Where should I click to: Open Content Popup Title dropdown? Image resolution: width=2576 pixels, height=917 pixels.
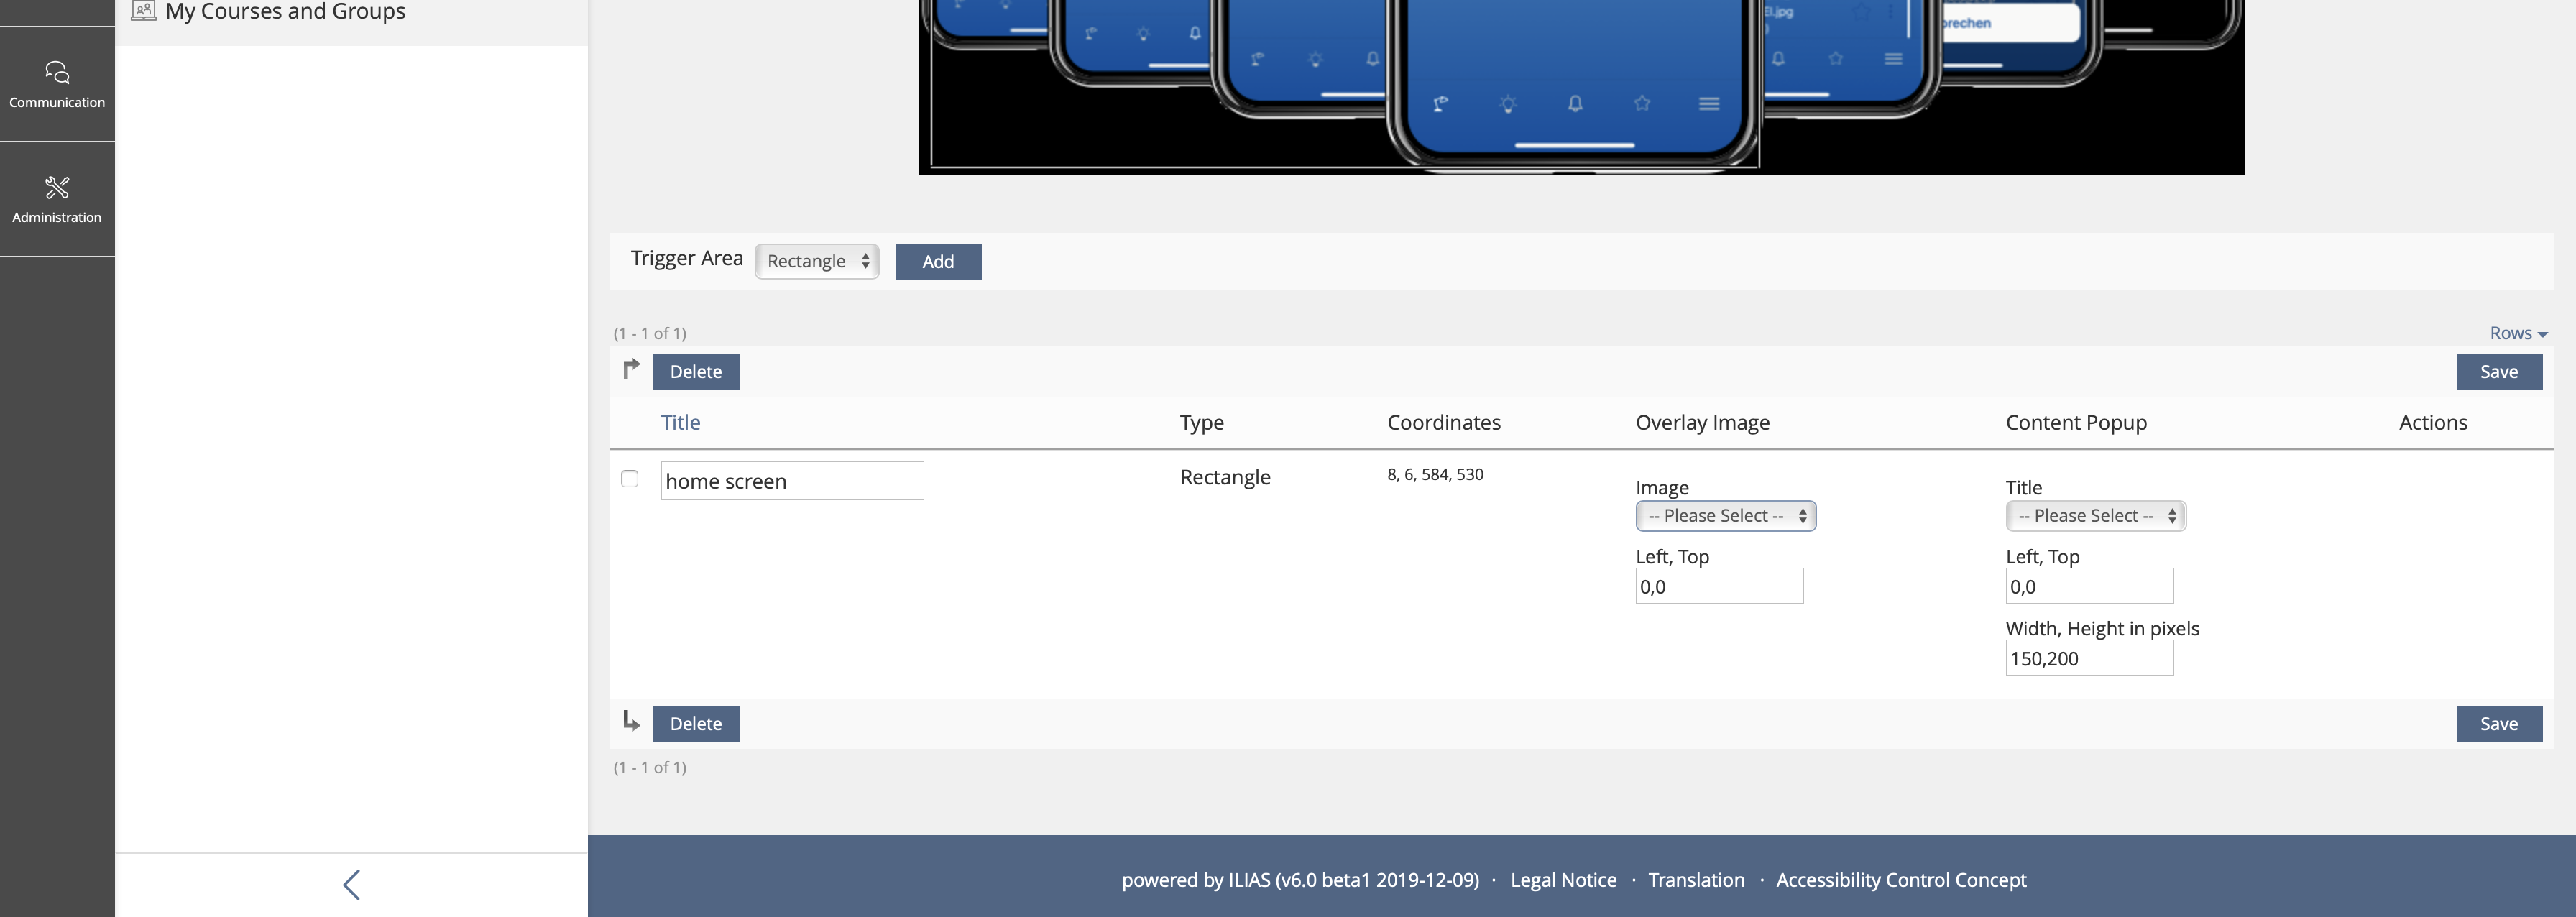[x=2095, y=516]
